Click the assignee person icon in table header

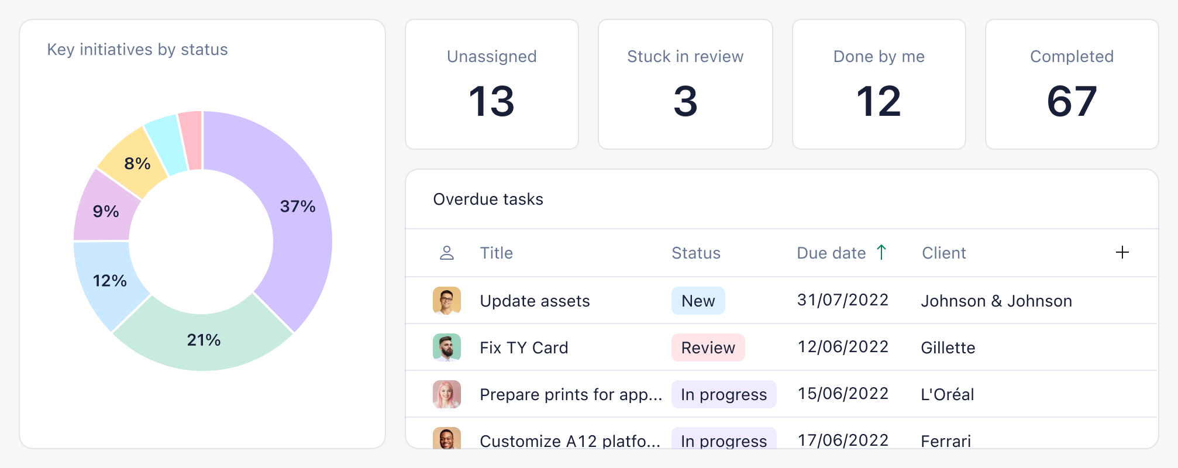(x=447, y=253)
